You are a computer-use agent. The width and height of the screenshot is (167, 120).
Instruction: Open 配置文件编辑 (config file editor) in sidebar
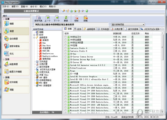[x=16, y=72]
